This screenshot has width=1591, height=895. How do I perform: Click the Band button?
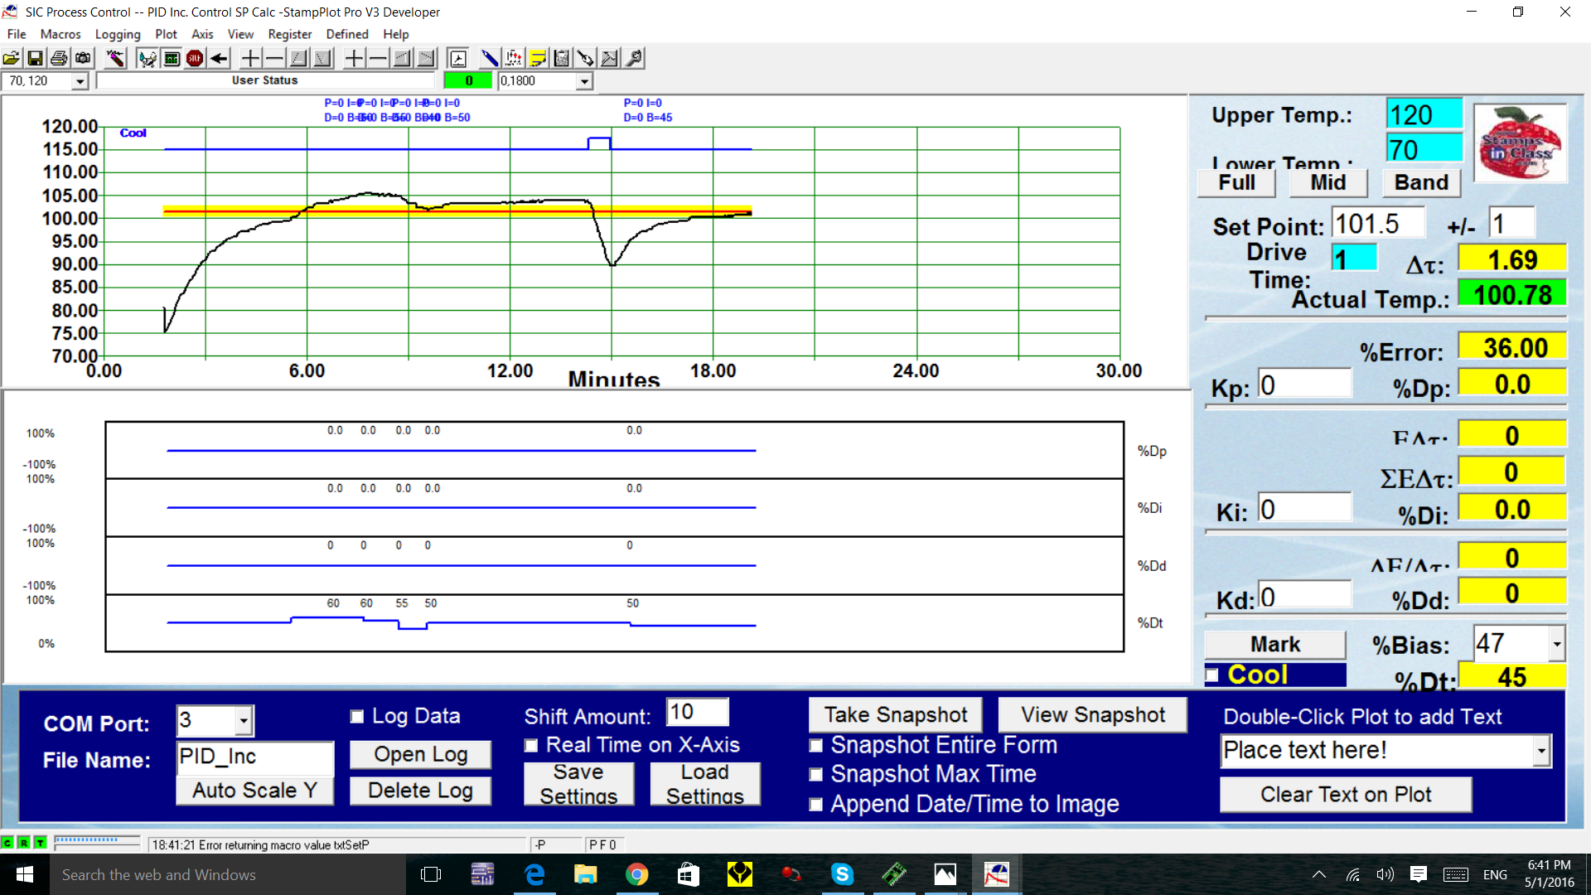coord(1421,183)
